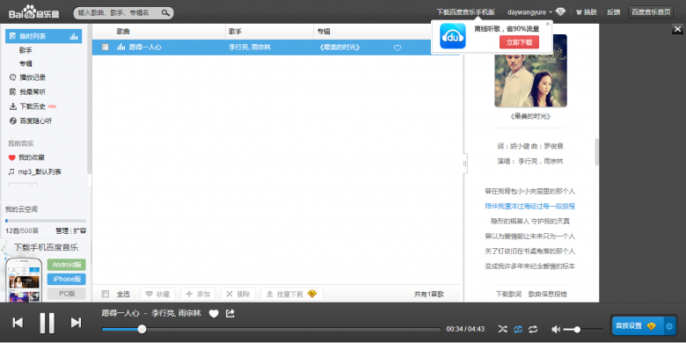This screenshot has width=686, height=343.
Task: Collapse the lyrics panel with the side handle
Action: 464,164
